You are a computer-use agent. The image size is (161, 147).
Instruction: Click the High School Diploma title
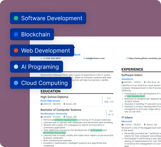tap(54, 97)
